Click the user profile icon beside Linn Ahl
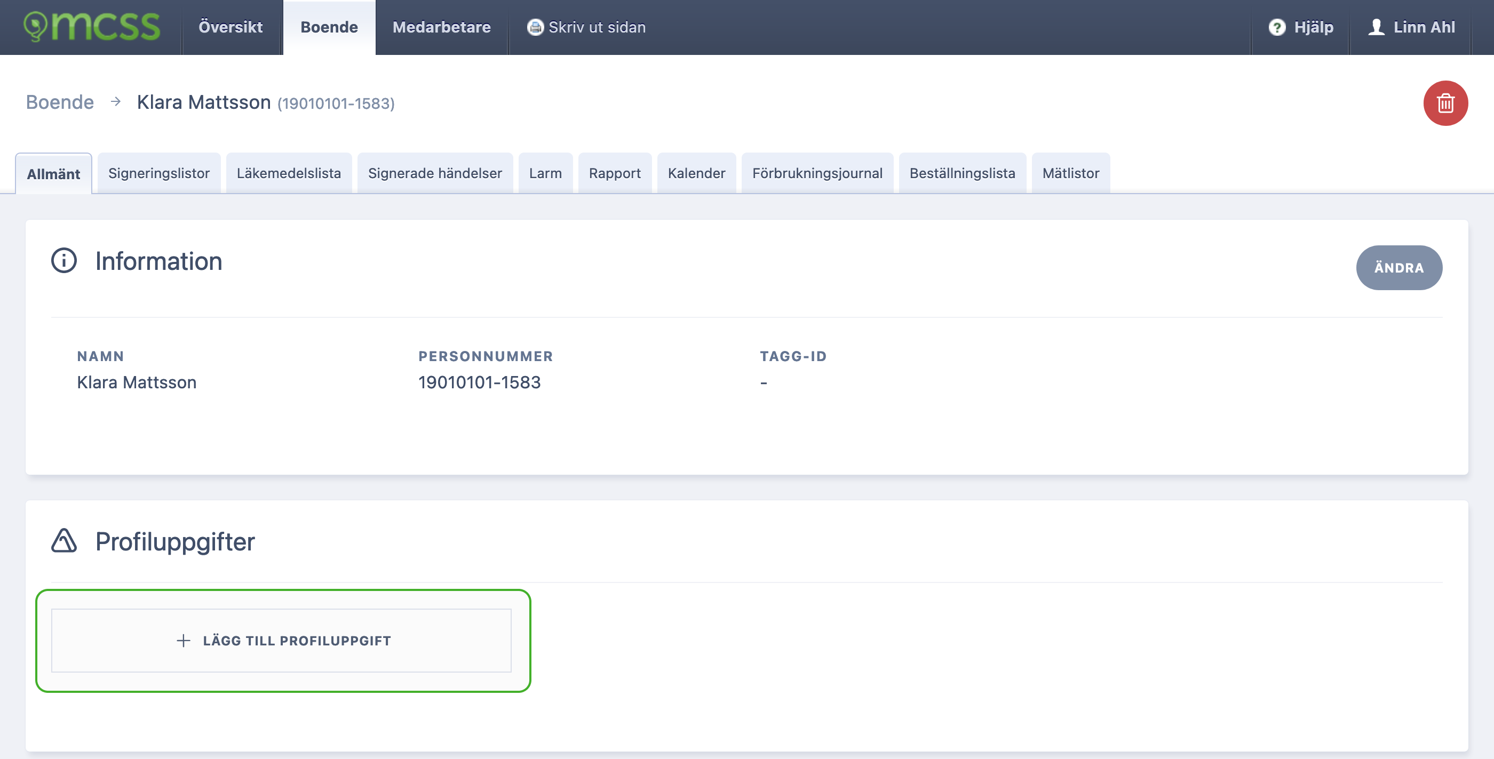 [x=1376, y=27]
